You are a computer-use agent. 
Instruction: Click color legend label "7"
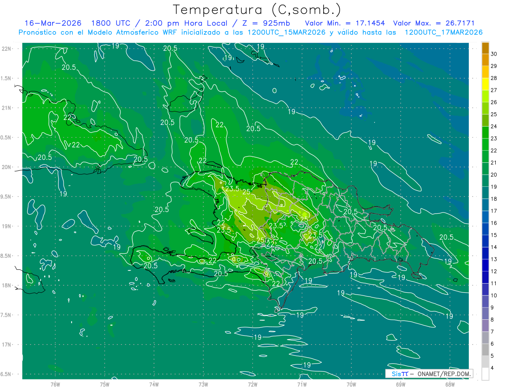pyautogui.click(x=492, y=332)
